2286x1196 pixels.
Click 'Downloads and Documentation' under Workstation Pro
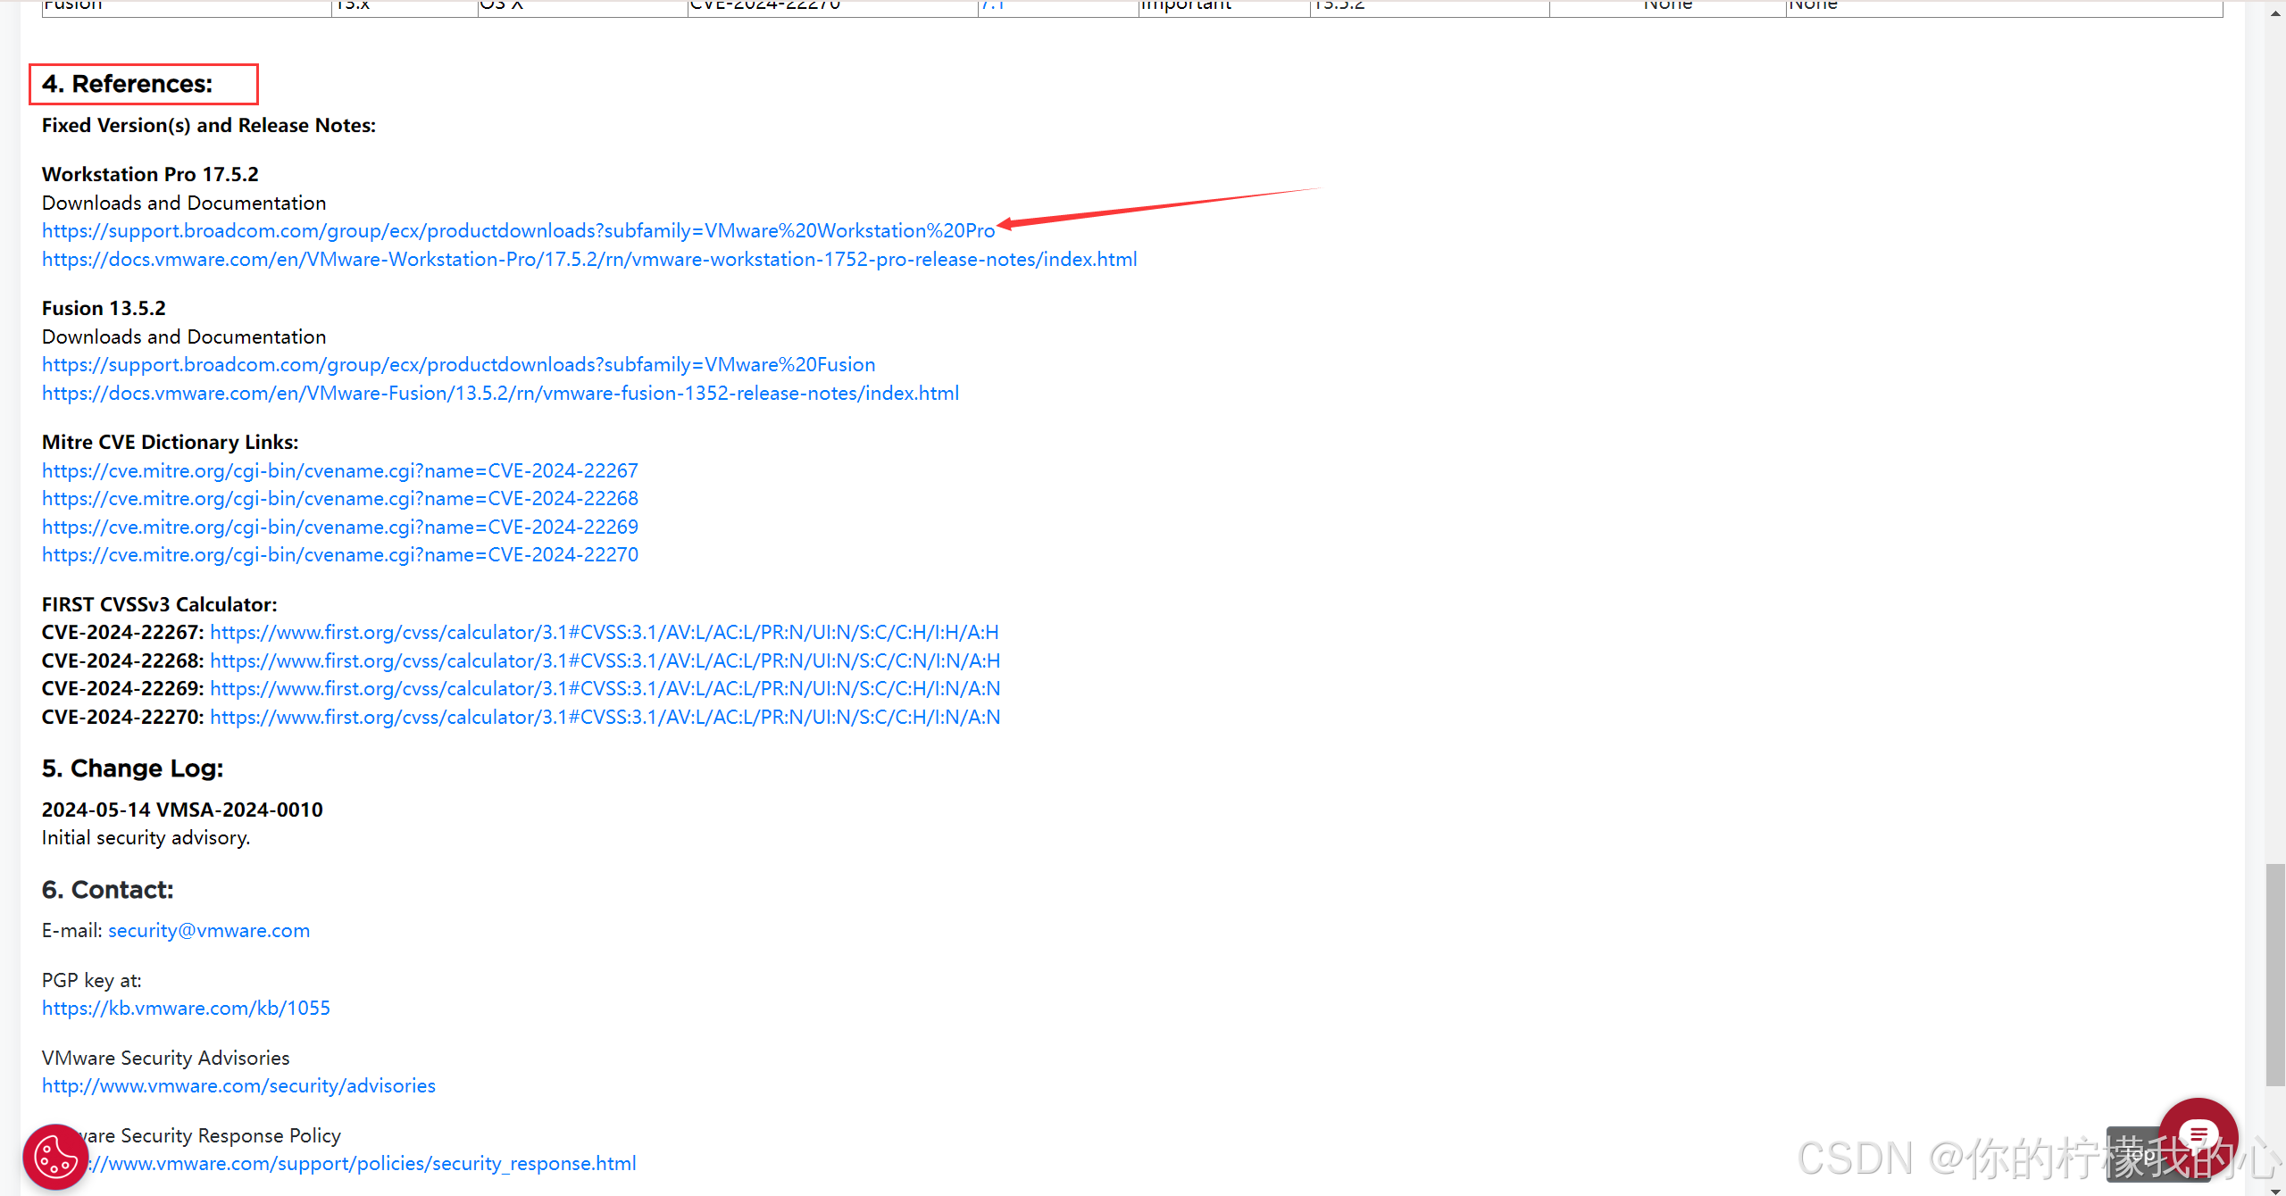point(184,203)
